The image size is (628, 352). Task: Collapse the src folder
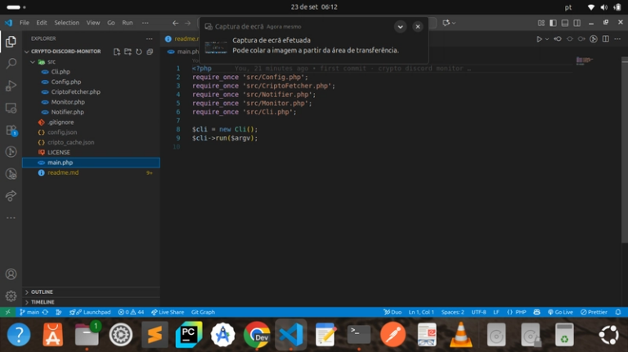click(x=51, y=61)
